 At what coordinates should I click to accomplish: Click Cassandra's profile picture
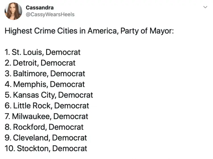pos(13,11)
